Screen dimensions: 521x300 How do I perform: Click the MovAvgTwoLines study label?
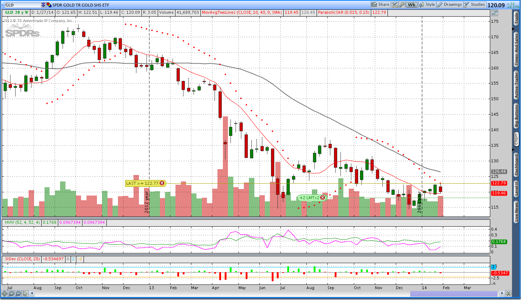242,12
